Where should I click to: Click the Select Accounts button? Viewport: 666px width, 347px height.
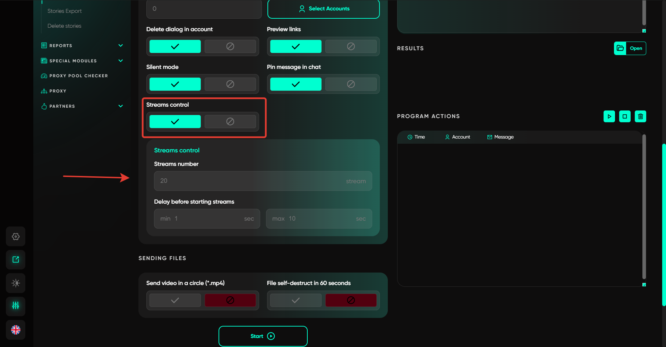tap(323, 9)
